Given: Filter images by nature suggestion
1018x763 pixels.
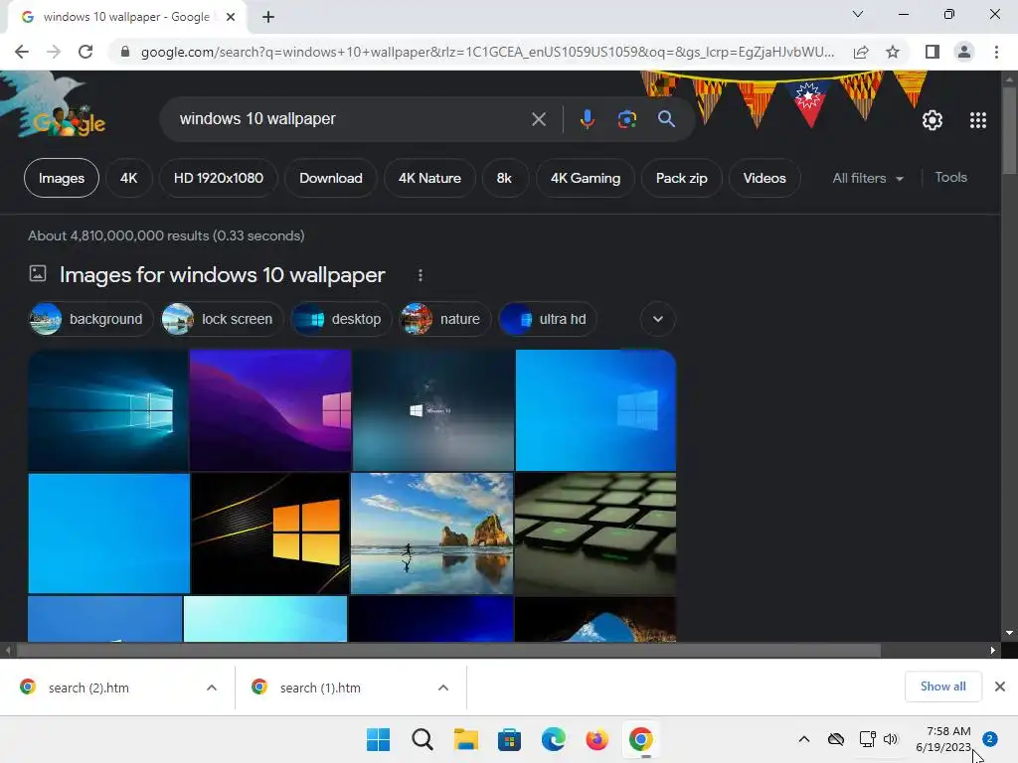Looking at the screenshot, I should (x=445, y=319).
